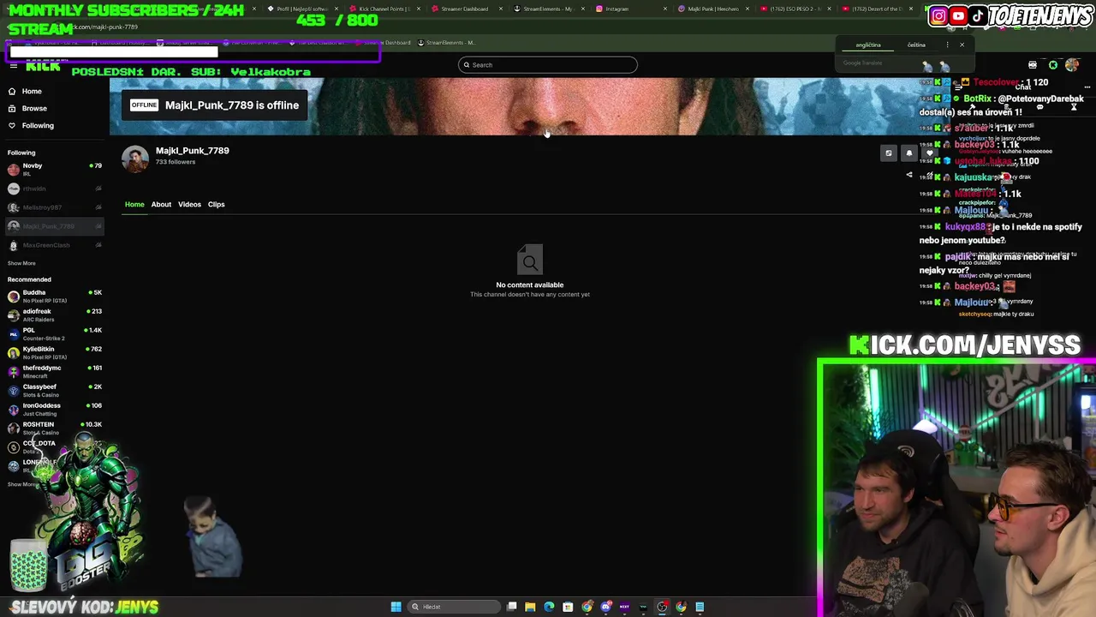The image size is (1096, 617).
Task: Click the gift subs icon near bell
Action: pyautogui.click(x=889, y=153)
